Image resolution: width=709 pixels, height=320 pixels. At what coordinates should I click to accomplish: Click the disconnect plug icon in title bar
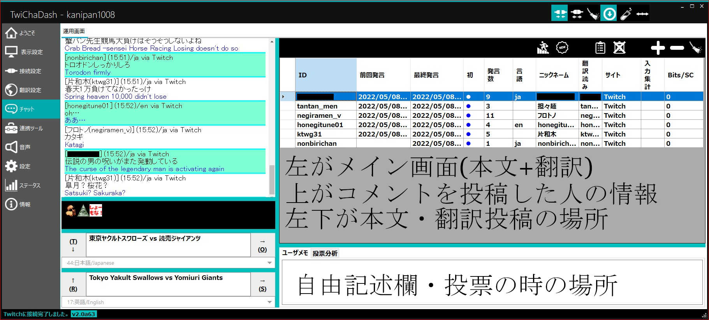576,14
